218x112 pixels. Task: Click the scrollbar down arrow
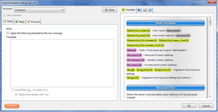click(x=210, y=97)
